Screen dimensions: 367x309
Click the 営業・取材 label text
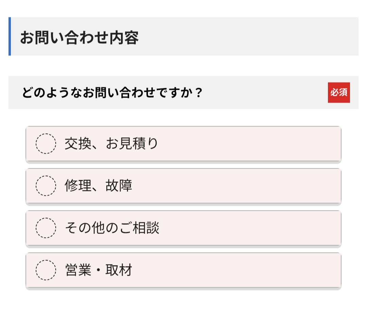pyautogui.click(x=99, y=271)
